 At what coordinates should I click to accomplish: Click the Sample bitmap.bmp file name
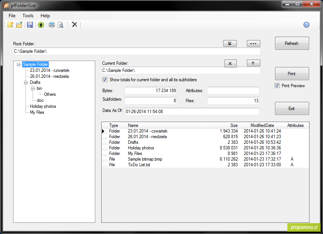tap(145, 159)
